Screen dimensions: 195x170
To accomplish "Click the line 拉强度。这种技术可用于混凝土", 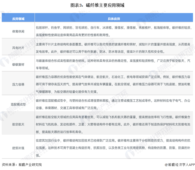I will pos(113,148).
